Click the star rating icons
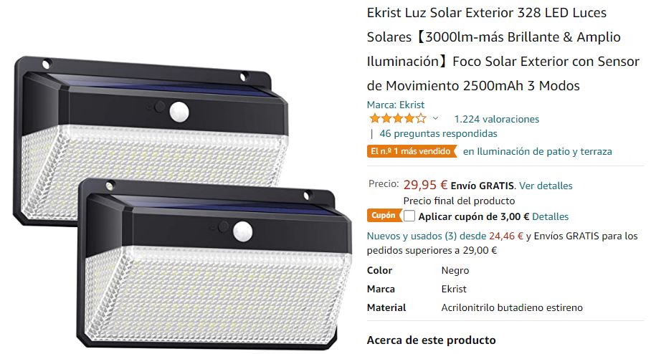 click(398, 119)
